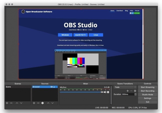Viewport: 162px width, 113px height.
Task: Move source up in Sources panel
Action: click(48, 103)
